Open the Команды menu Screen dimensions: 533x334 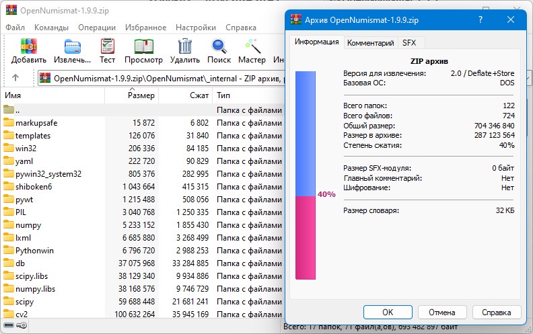[51, 28]
